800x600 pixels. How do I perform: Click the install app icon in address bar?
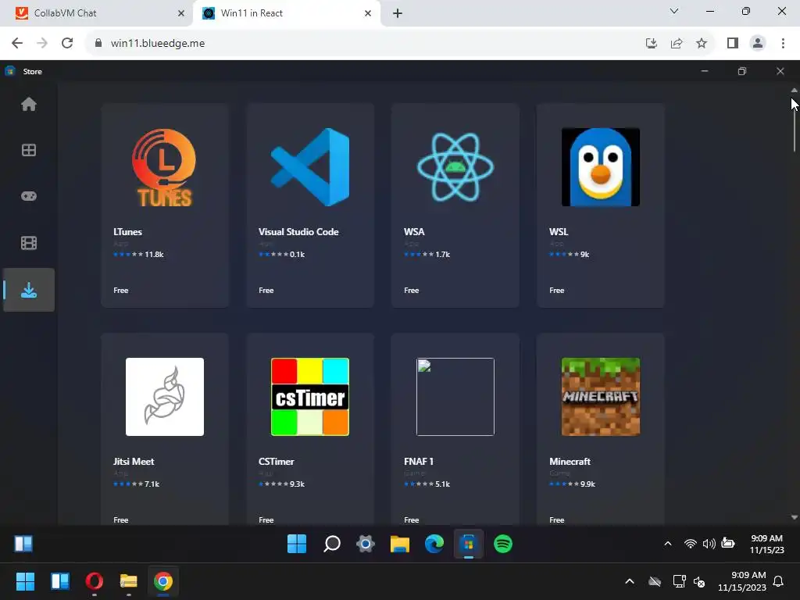[652, 44]
